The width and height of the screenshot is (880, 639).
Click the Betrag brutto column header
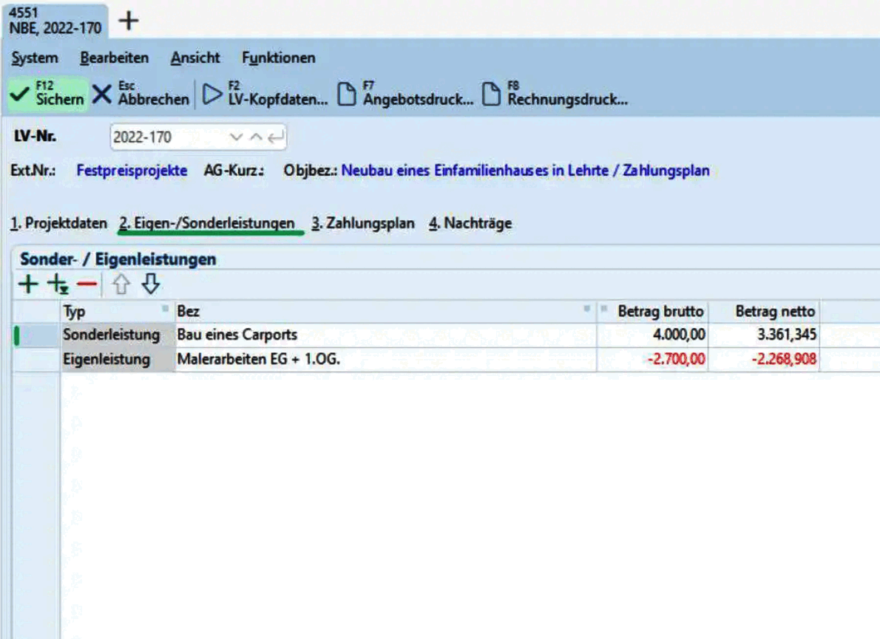(x=653, y=312)
